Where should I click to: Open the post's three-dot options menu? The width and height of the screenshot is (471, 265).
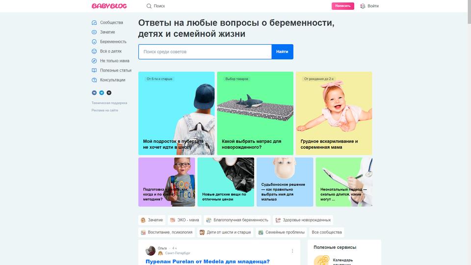tap(292, 251)
